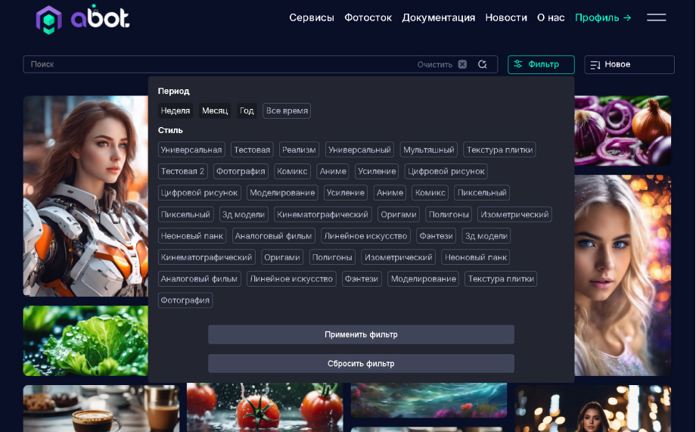
Task: Select the Неделя period option
Action: click(x=176, y=110)
